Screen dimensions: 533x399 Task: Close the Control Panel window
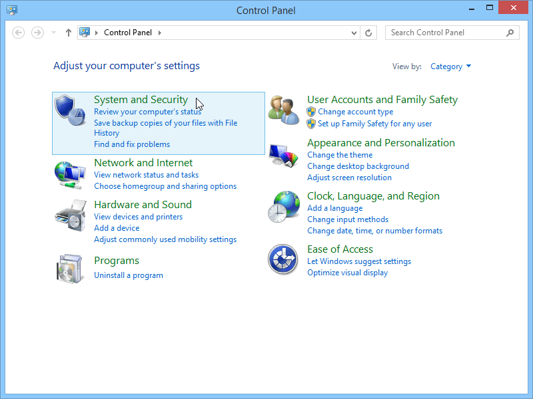click(x=513, y=7)
